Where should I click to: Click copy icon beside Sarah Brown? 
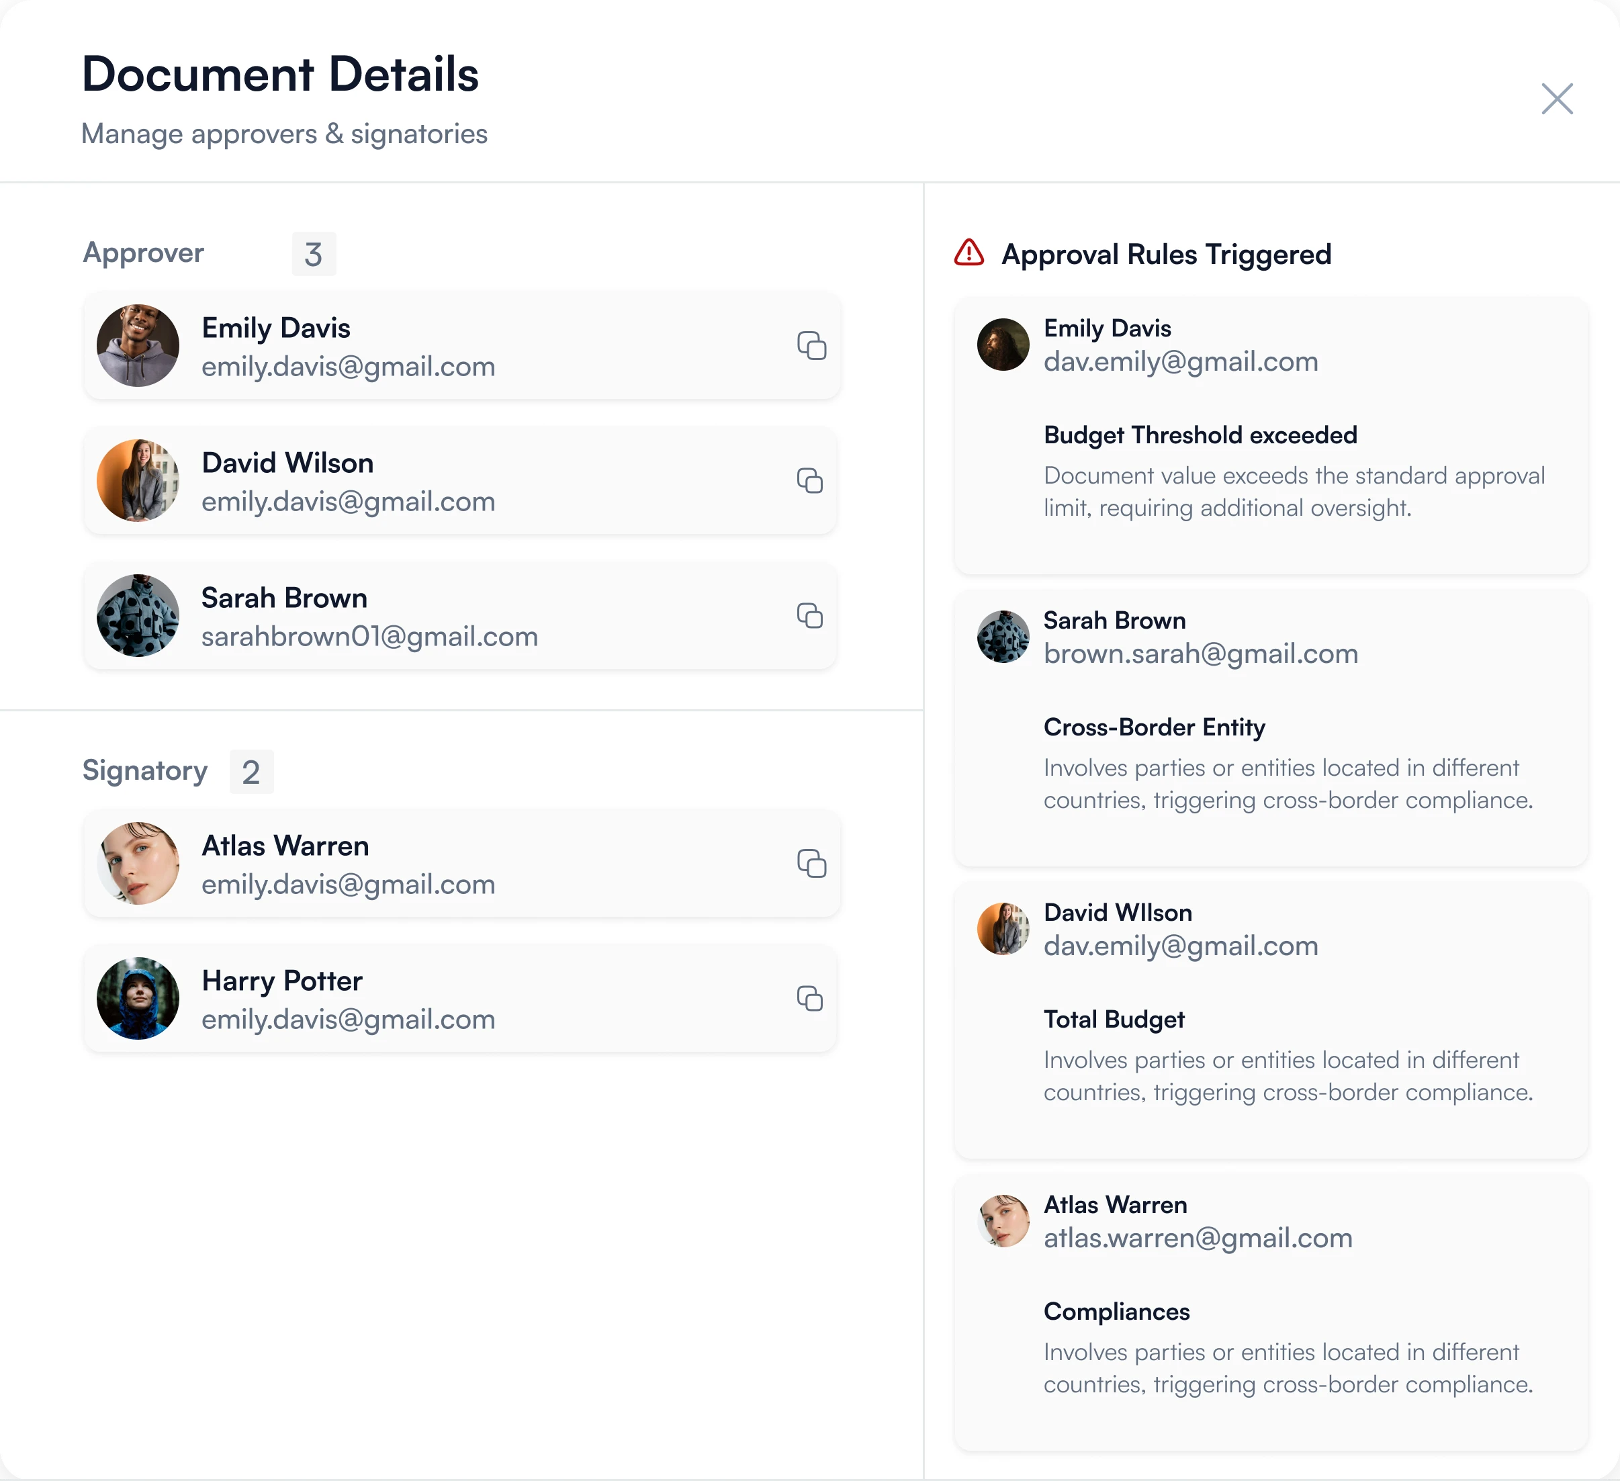[x=809, y=615]
